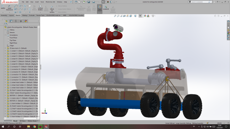Viewport: 230px width, 129px height.
Task: Click the Convert Entities tool
Action: click(x=40, y=7)
